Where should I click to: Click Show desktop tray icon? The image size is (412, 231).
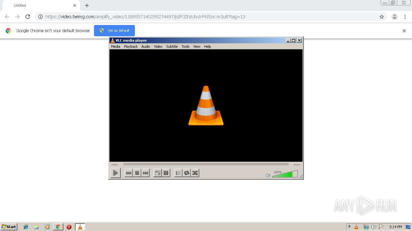point(408,227)
